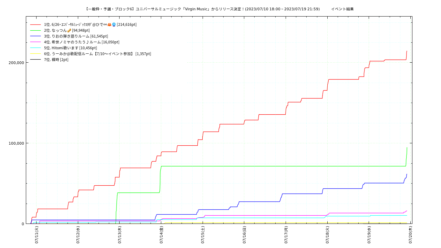Click the x-axis date 07/20(木)
Viewport: 441px width, 248px height.
[410, 235]
